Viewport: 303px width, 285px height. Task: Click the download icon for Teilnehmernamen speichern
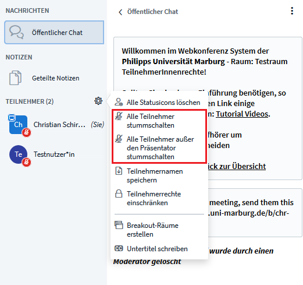[119, 171]
